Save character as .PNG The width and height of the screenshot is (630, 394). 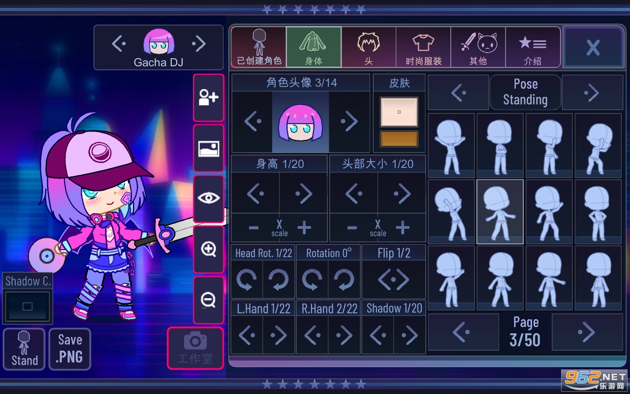coord(70,349)
